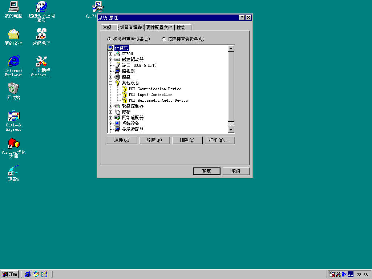Click the blue figure tray icon
Viewport: 372px width, 279px height.
[344, 274]
